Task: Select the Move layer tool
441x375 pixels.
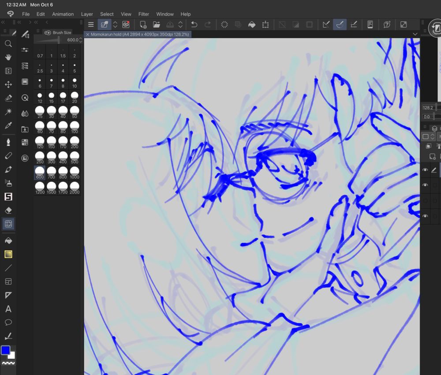Action: pos(8,85)
